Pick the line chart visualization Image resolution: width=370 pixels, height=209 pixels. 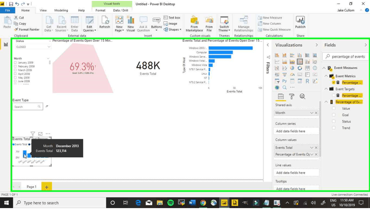click(x=277, y=62)
